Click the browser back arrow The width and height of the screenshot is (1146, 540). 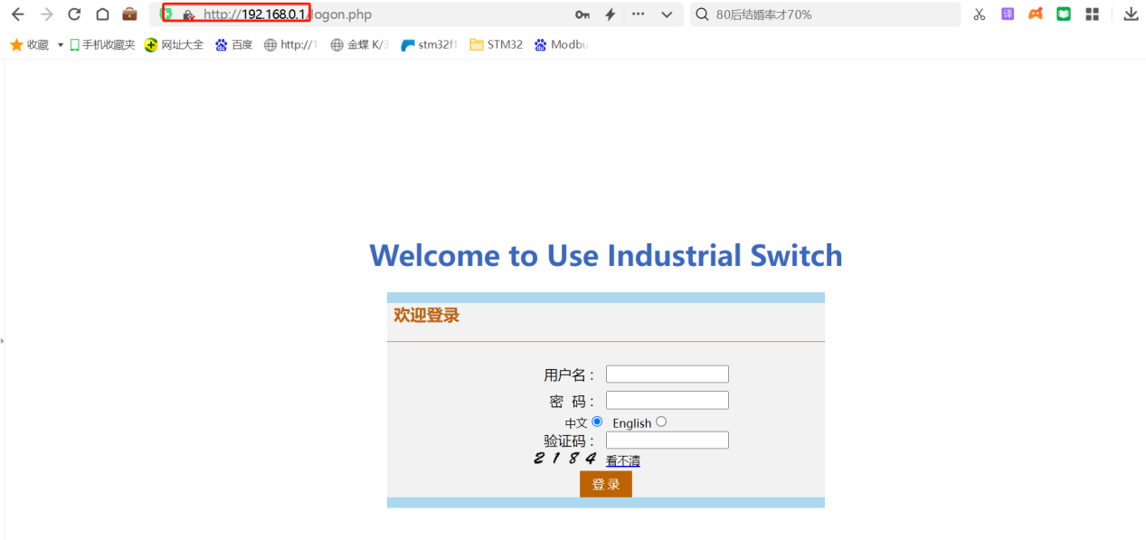pyautogui.click(x=17, y=14)
